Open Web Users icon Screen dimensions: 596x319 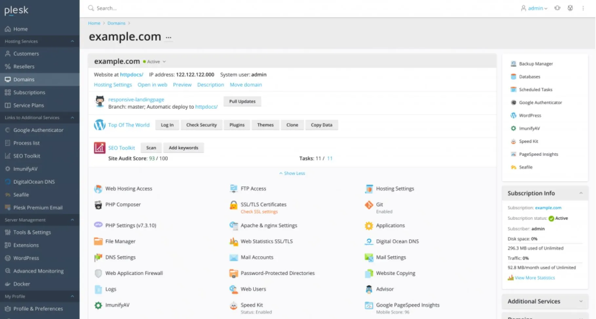pos(233,289)
